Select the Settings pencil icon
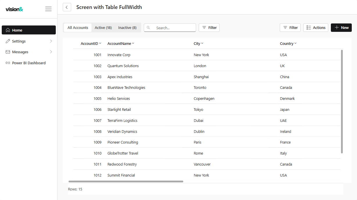The image size is (357, 200). 8,41
